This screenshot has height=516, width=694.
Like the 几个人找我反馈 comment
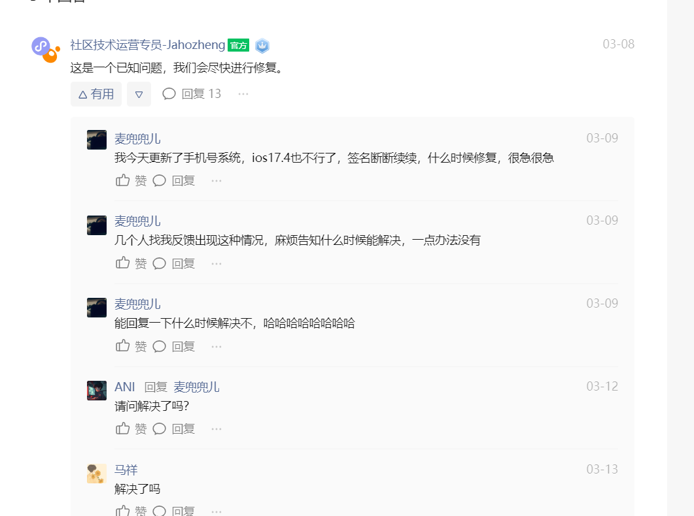(x=131, y=263)
